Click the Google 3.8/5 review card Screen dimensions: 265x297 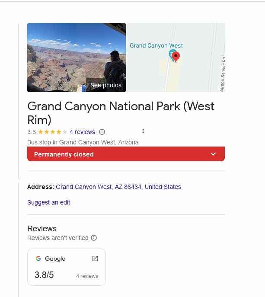pyautogui.click(x=67, y=267)
